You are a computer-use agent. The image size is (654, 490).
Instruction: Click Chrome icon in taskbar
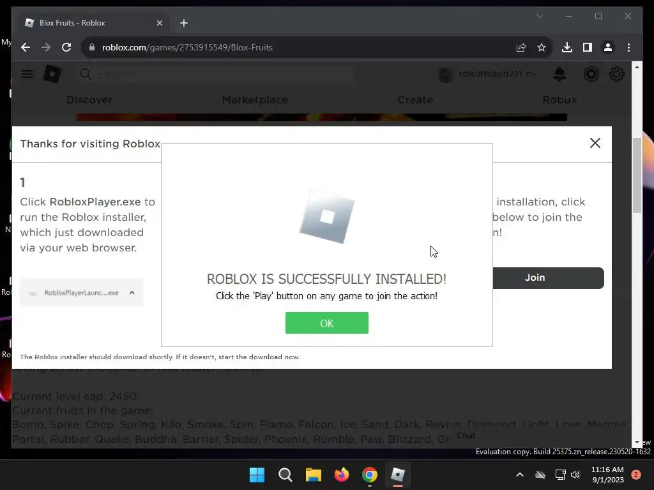370,475
